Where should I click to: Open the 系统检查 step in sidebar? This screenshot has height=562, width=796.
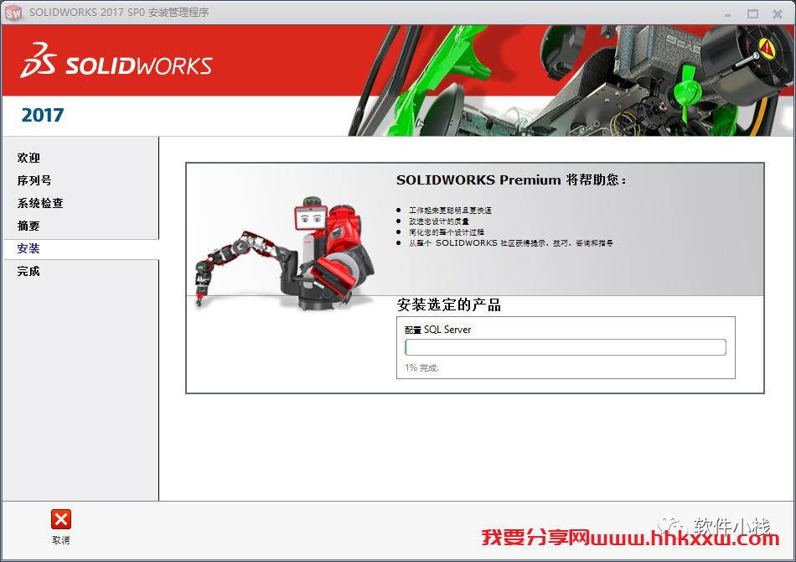click(40, 203)
